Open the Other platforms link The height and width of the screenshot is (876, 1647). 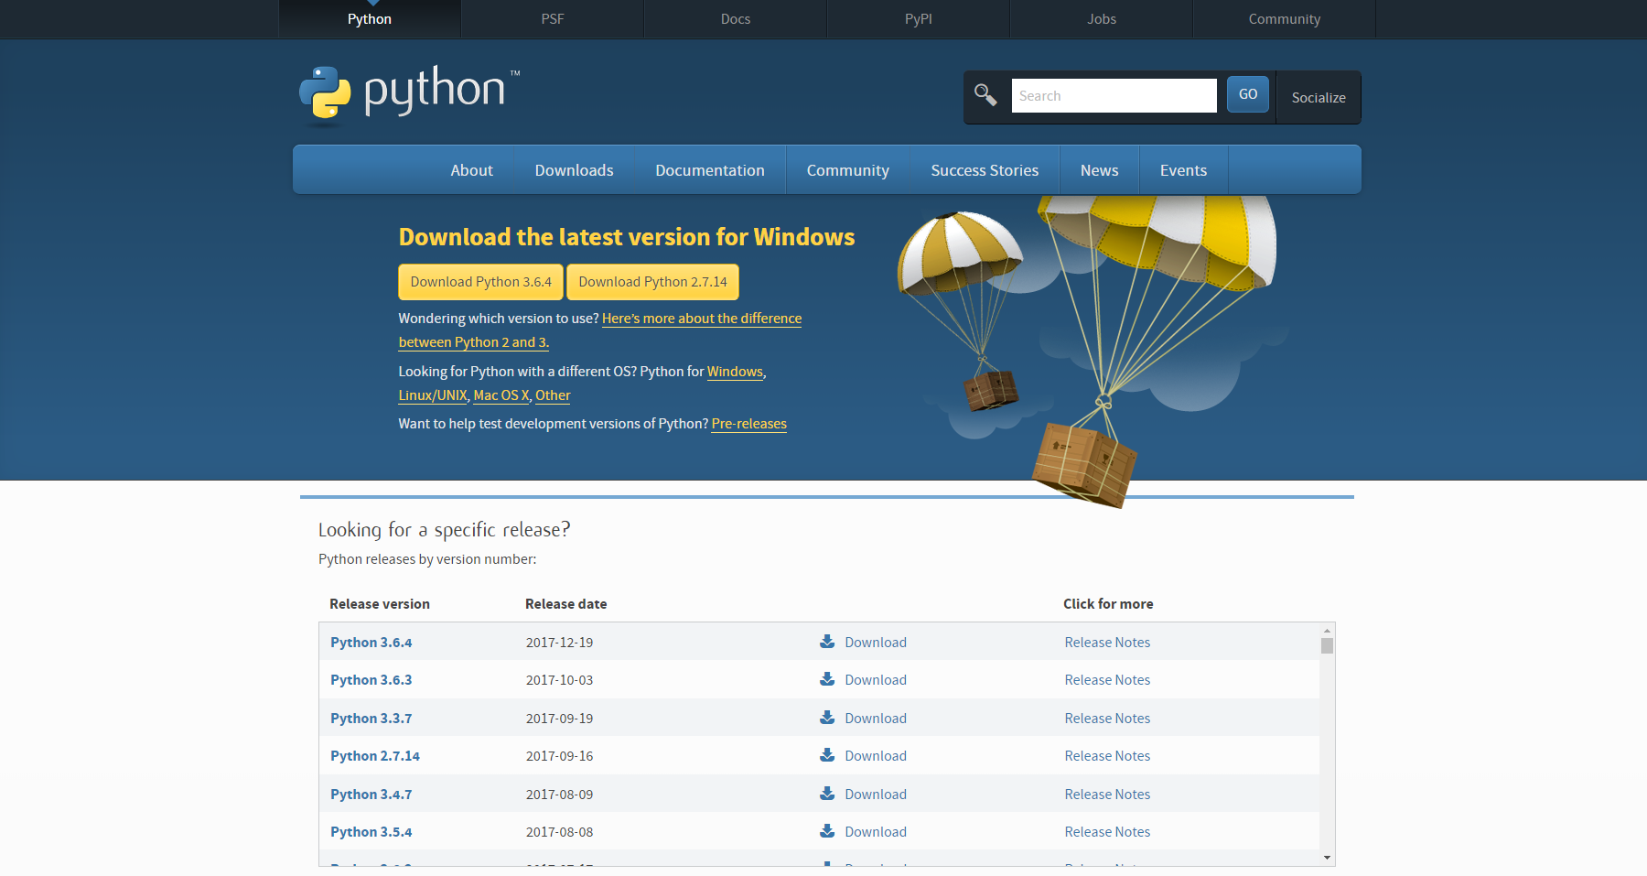coord(553,395)
